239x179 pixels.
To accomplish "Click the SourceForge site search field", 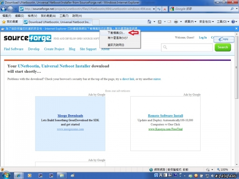I will [x=187, y=47].
